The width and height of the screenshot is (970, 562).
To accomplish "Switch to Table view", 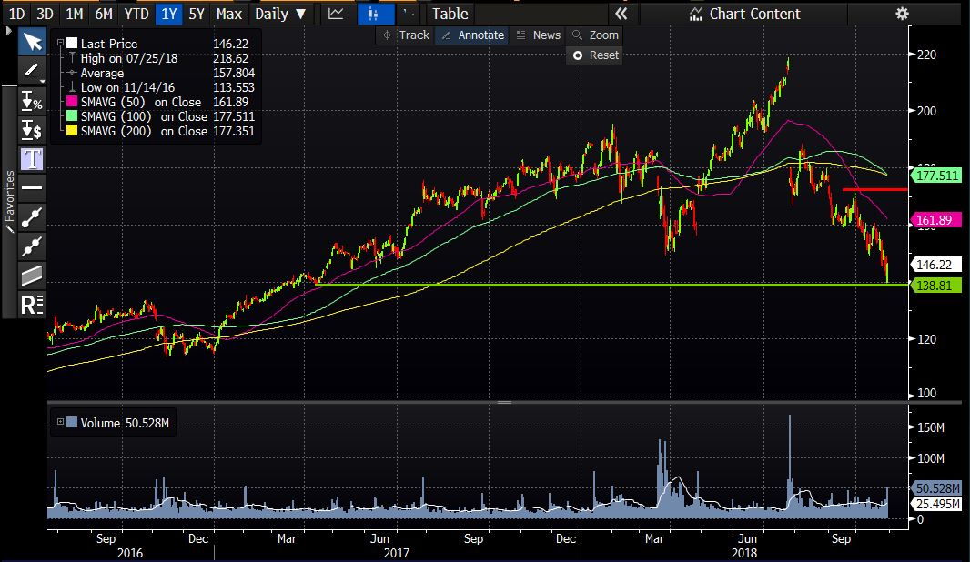I will pyautogui.click(x=450, y=14).
